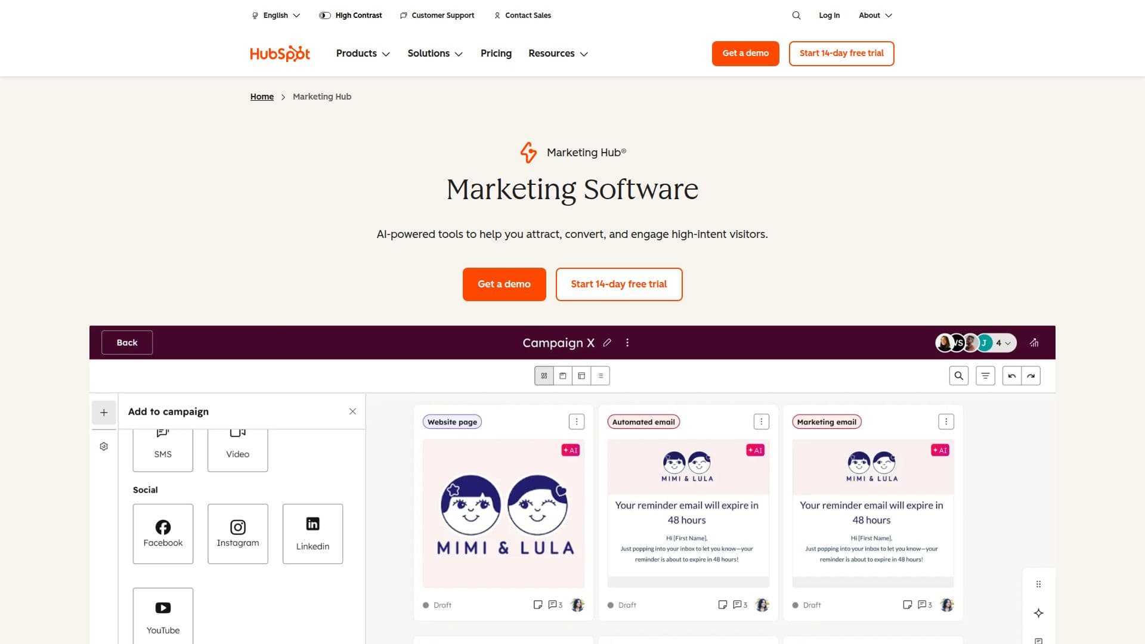This screenshot has width=1145, height=644.
Task: Click the Back button in campaign bar
Action: tap(127, 343)
